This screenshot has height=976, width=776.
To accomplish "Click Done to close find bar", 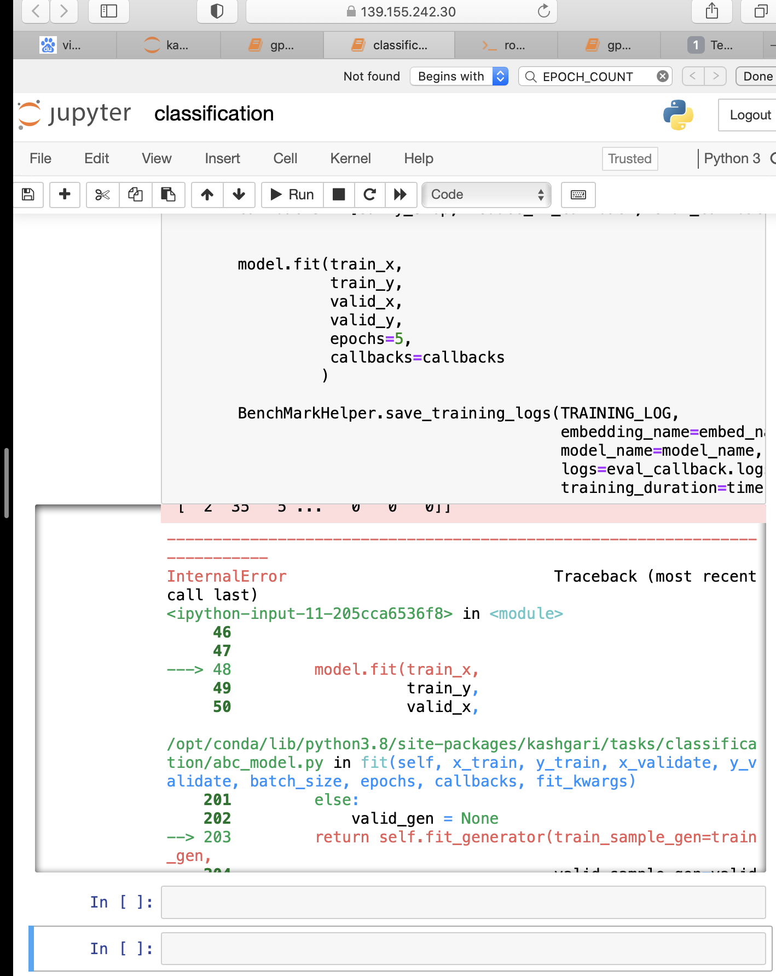I will click(757, 76).
